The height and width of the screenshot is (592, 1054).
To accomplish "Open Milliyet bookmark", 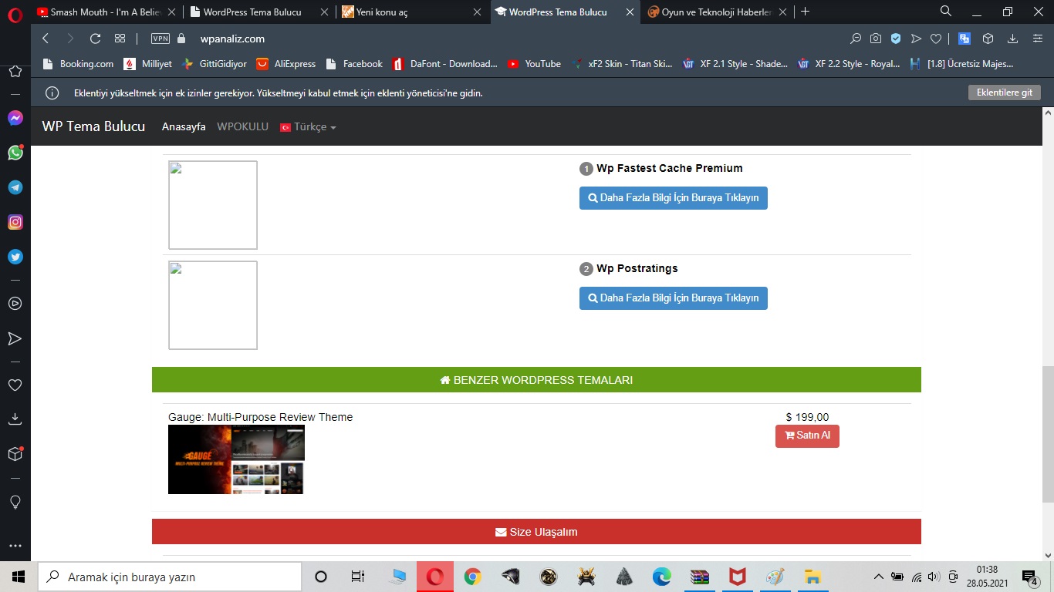I will click(148, 64).
